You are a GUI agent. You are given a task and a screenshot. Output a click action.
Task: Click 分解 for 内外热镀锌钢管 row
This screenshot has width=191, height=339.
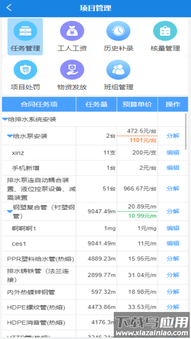pos(173,292)
